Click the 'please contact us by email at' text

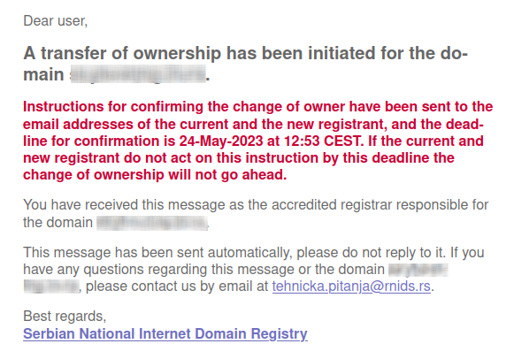point(177,286)
